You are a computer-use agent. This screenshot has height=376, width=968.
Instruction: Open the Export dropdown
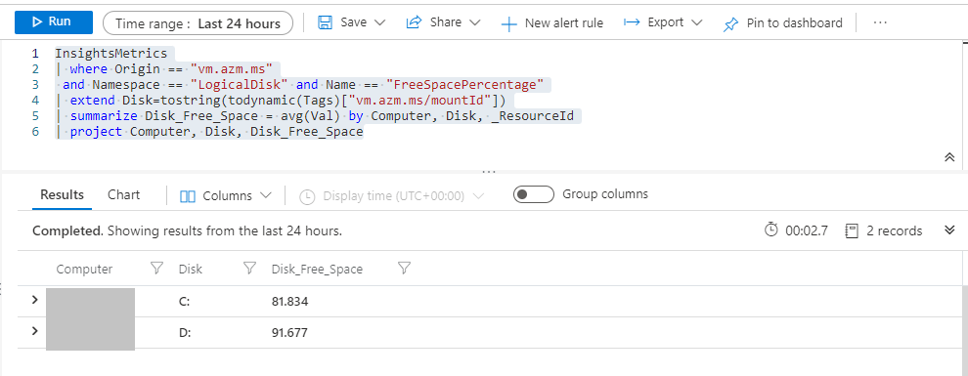point(663,22)
